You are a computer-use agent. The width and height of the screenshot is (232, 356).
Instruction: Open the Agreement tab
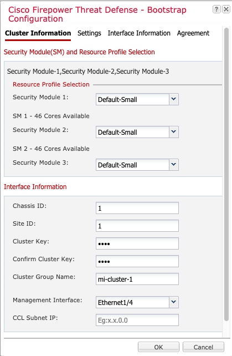pyautogui.click(x=193, y=33)
